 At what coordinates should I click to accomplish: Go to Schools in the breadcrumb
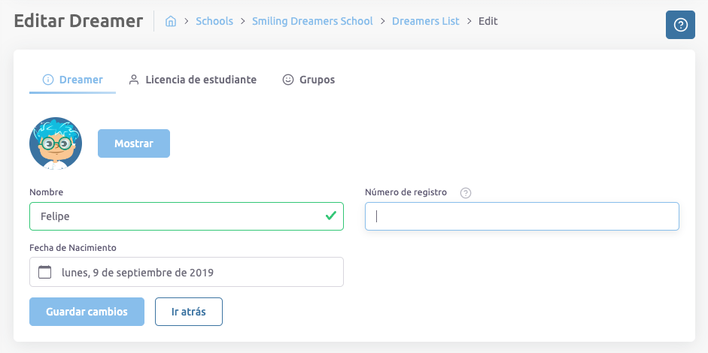click(214, 21)
